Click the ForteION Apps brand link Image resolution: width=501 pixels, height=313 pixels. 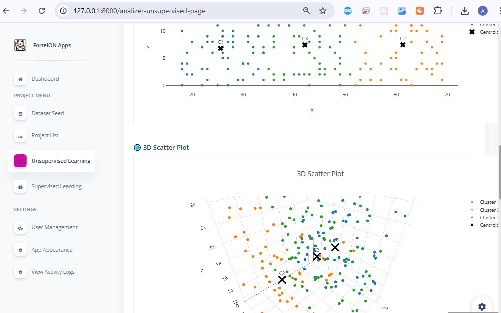pos(52,45)
